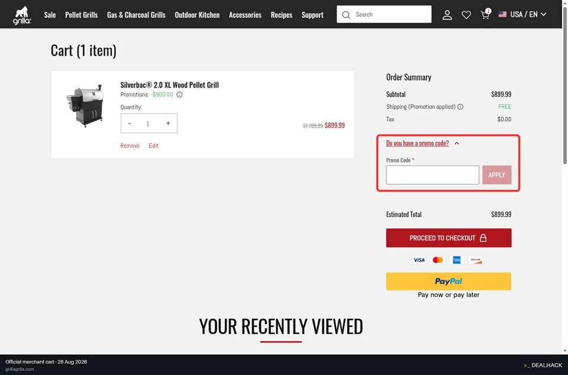Edit the cart item
This screenshot has width=568, height=375.
click(154, 146)
